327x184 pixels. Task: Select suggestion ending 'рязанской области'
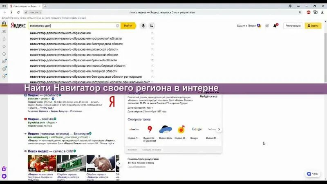(74, 49)
